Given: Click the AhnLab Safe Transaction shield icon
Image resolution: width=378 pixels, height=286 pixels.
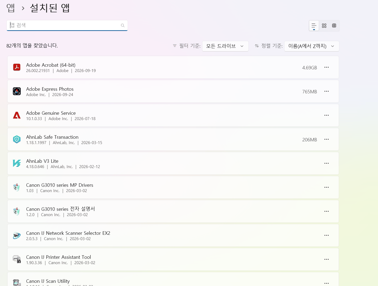Looking at the screenshot, I should coord(17,139).
